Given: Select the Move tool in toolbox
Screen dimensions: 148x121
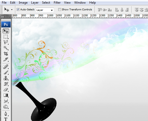Looking at the screenshot, I should (6, 31).
